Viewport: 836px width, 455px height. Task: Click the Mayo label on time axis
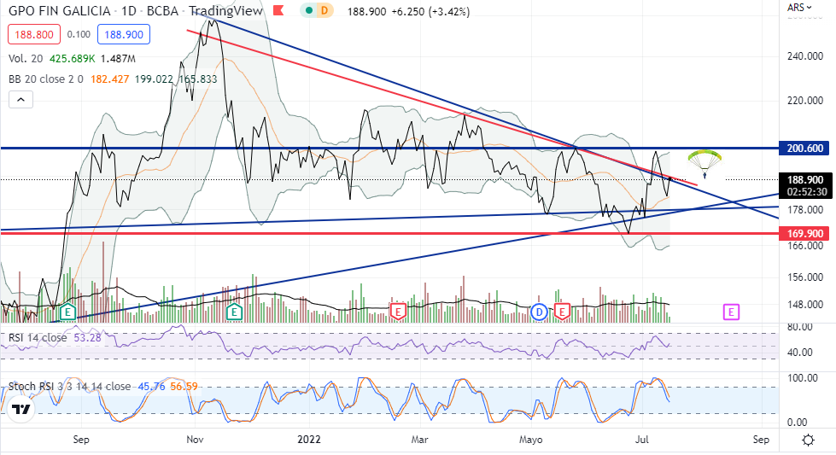point(530,440)
